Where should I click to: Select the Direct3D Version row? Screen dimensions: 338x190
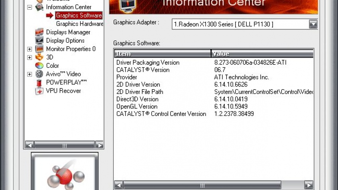tap(214, 99)
